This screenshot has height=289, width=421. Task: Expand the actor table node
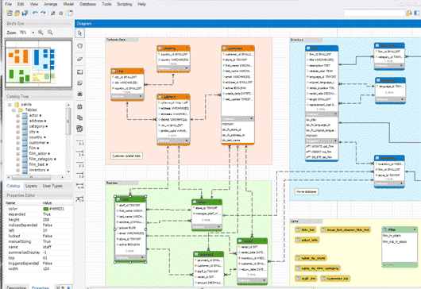click(17, 115)
